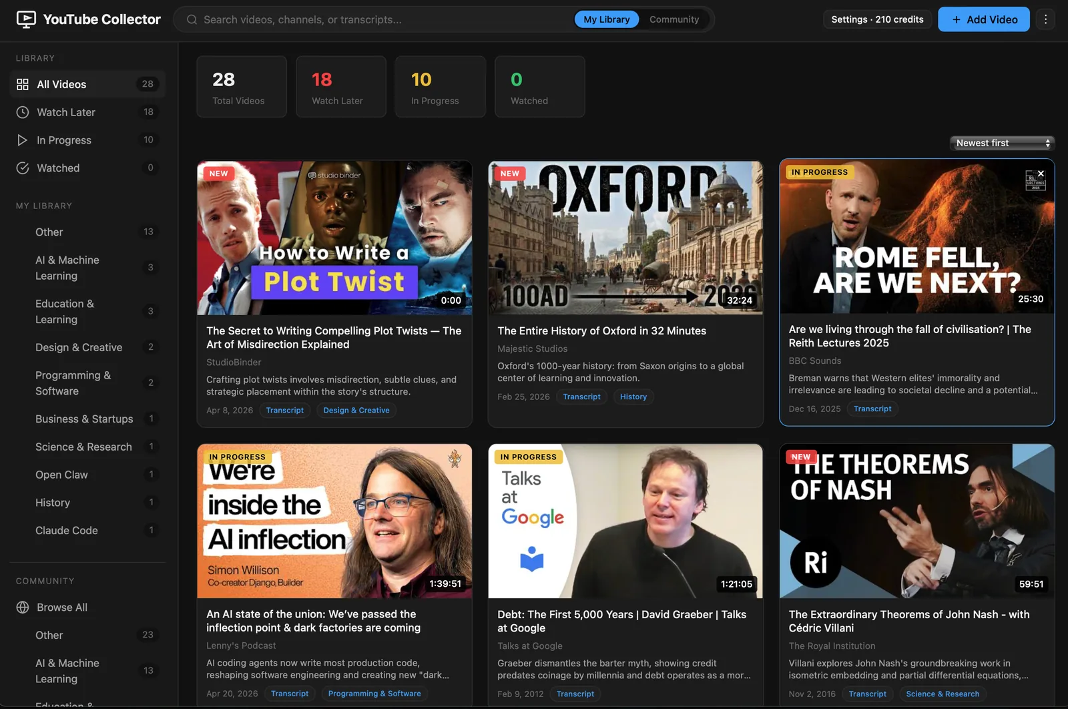Open the Plot Twist video thumbnail
This screenshot has height=709, width=1068.
334,238
